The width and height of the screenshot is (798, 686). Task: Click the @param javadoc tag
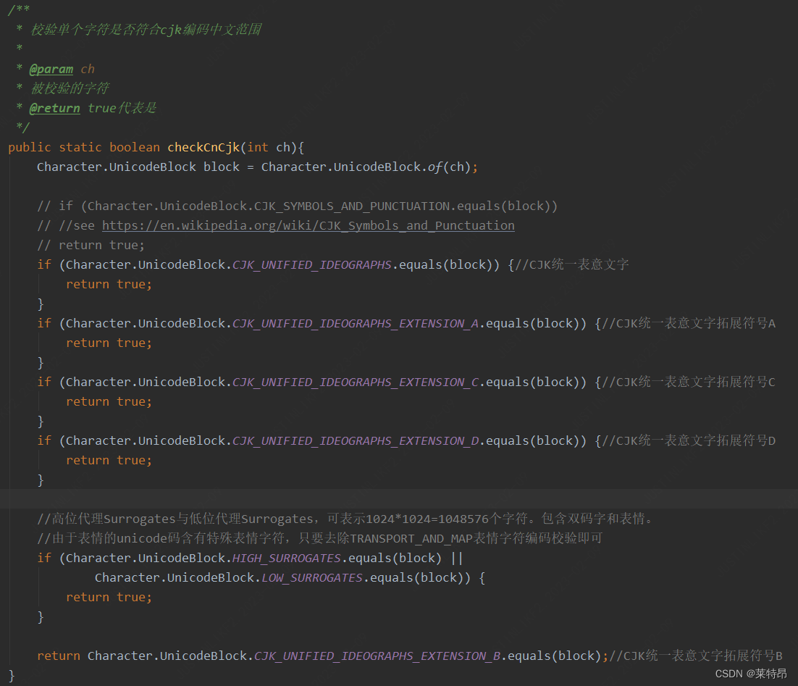pos(51,70)
